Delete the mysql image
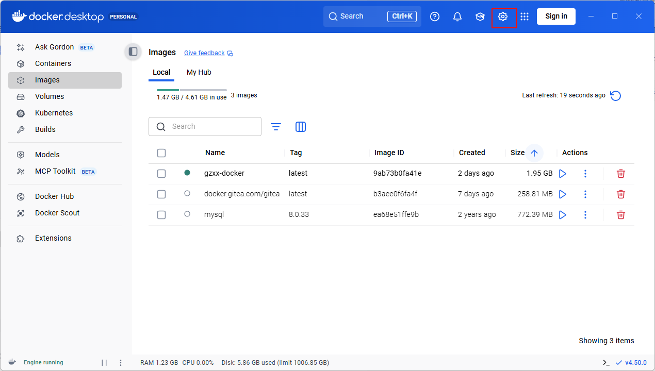Screen dimensions: 655x371 pos(621,215)
